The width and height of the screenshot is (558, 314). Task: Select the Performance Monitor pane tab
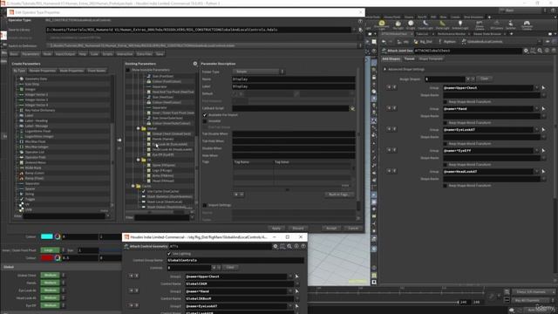pos(452,34)
